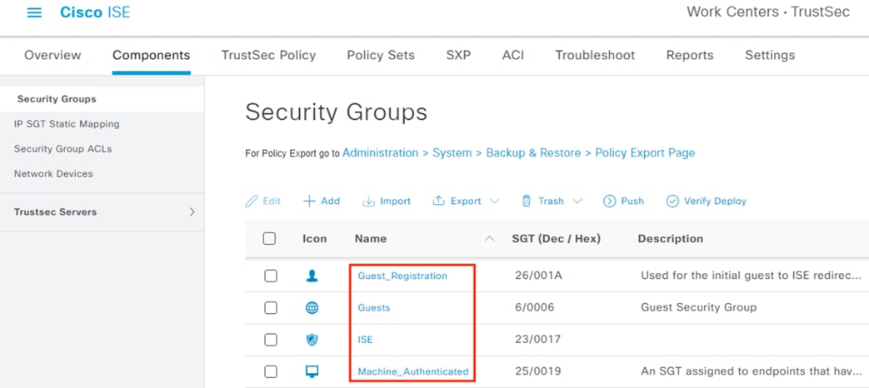The image size is (869, 388).
Task: Open the SXP tab
Action: tap(458, 55)
